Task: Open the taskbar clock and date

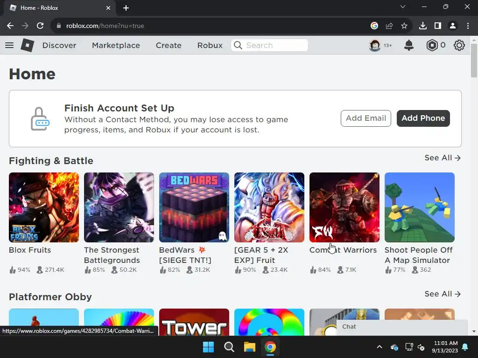Action: (x=445, y=347)
